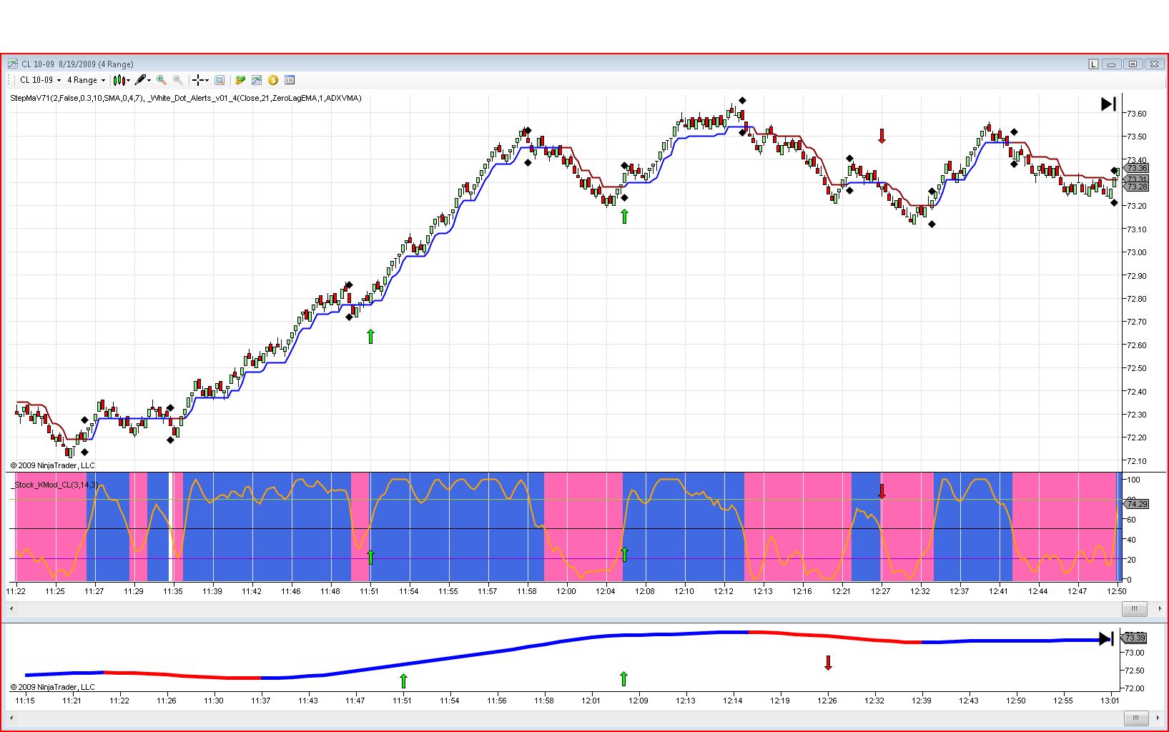Select red down arrow in stochastic panel

(882, 491)
